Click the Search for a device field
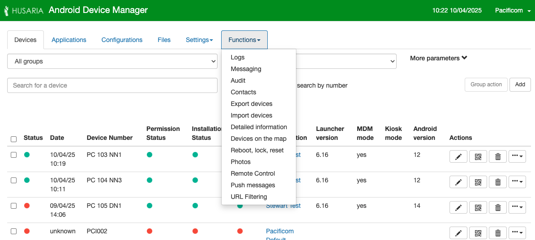The image size is (535, 240). click(x=112, y=85)
